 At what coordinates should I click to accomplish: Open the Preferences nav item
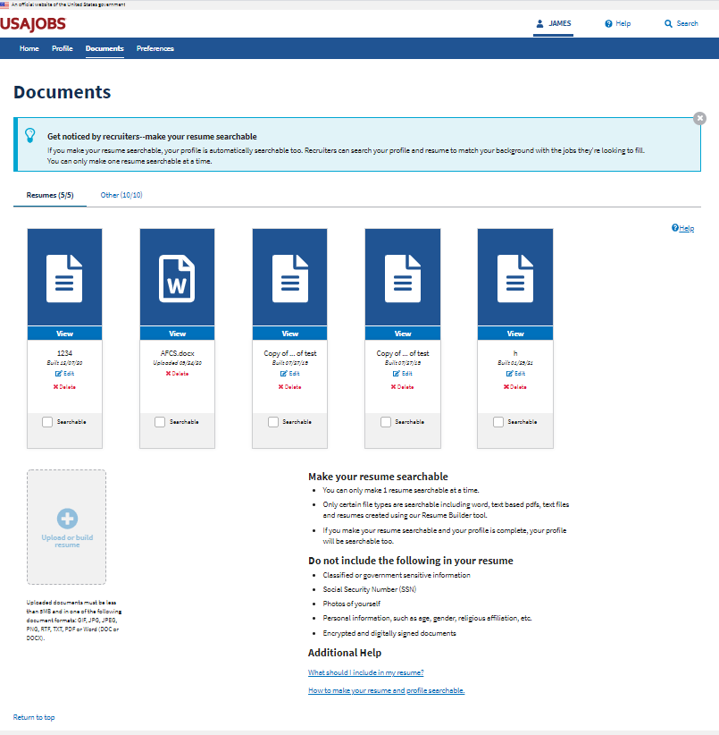[155, 48]
